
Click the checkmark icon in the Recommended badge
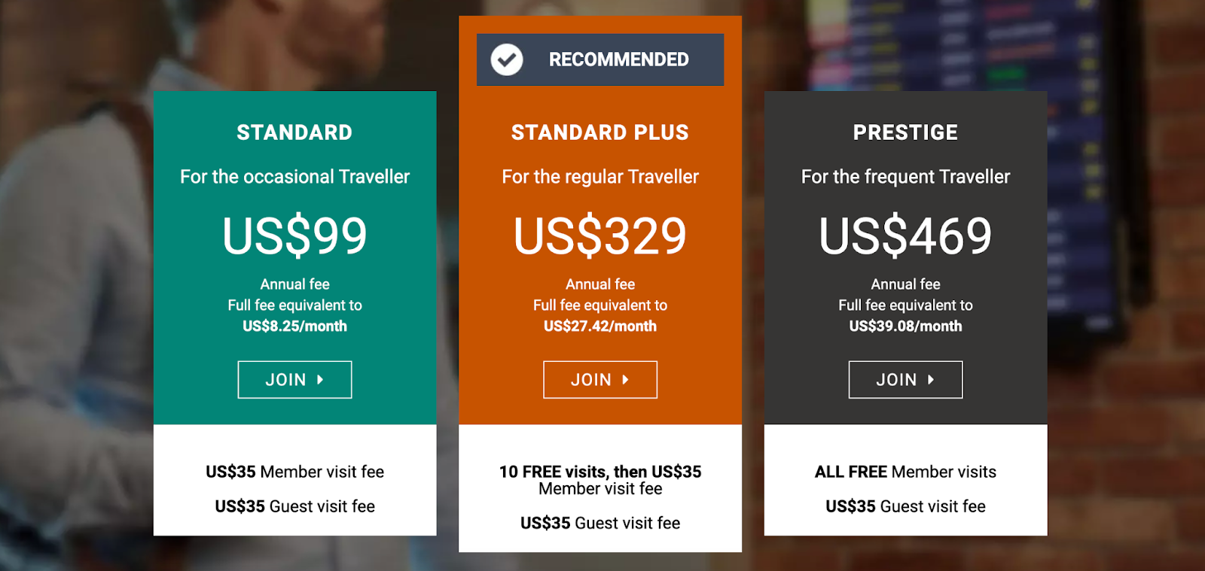click(x=507, y=59)
